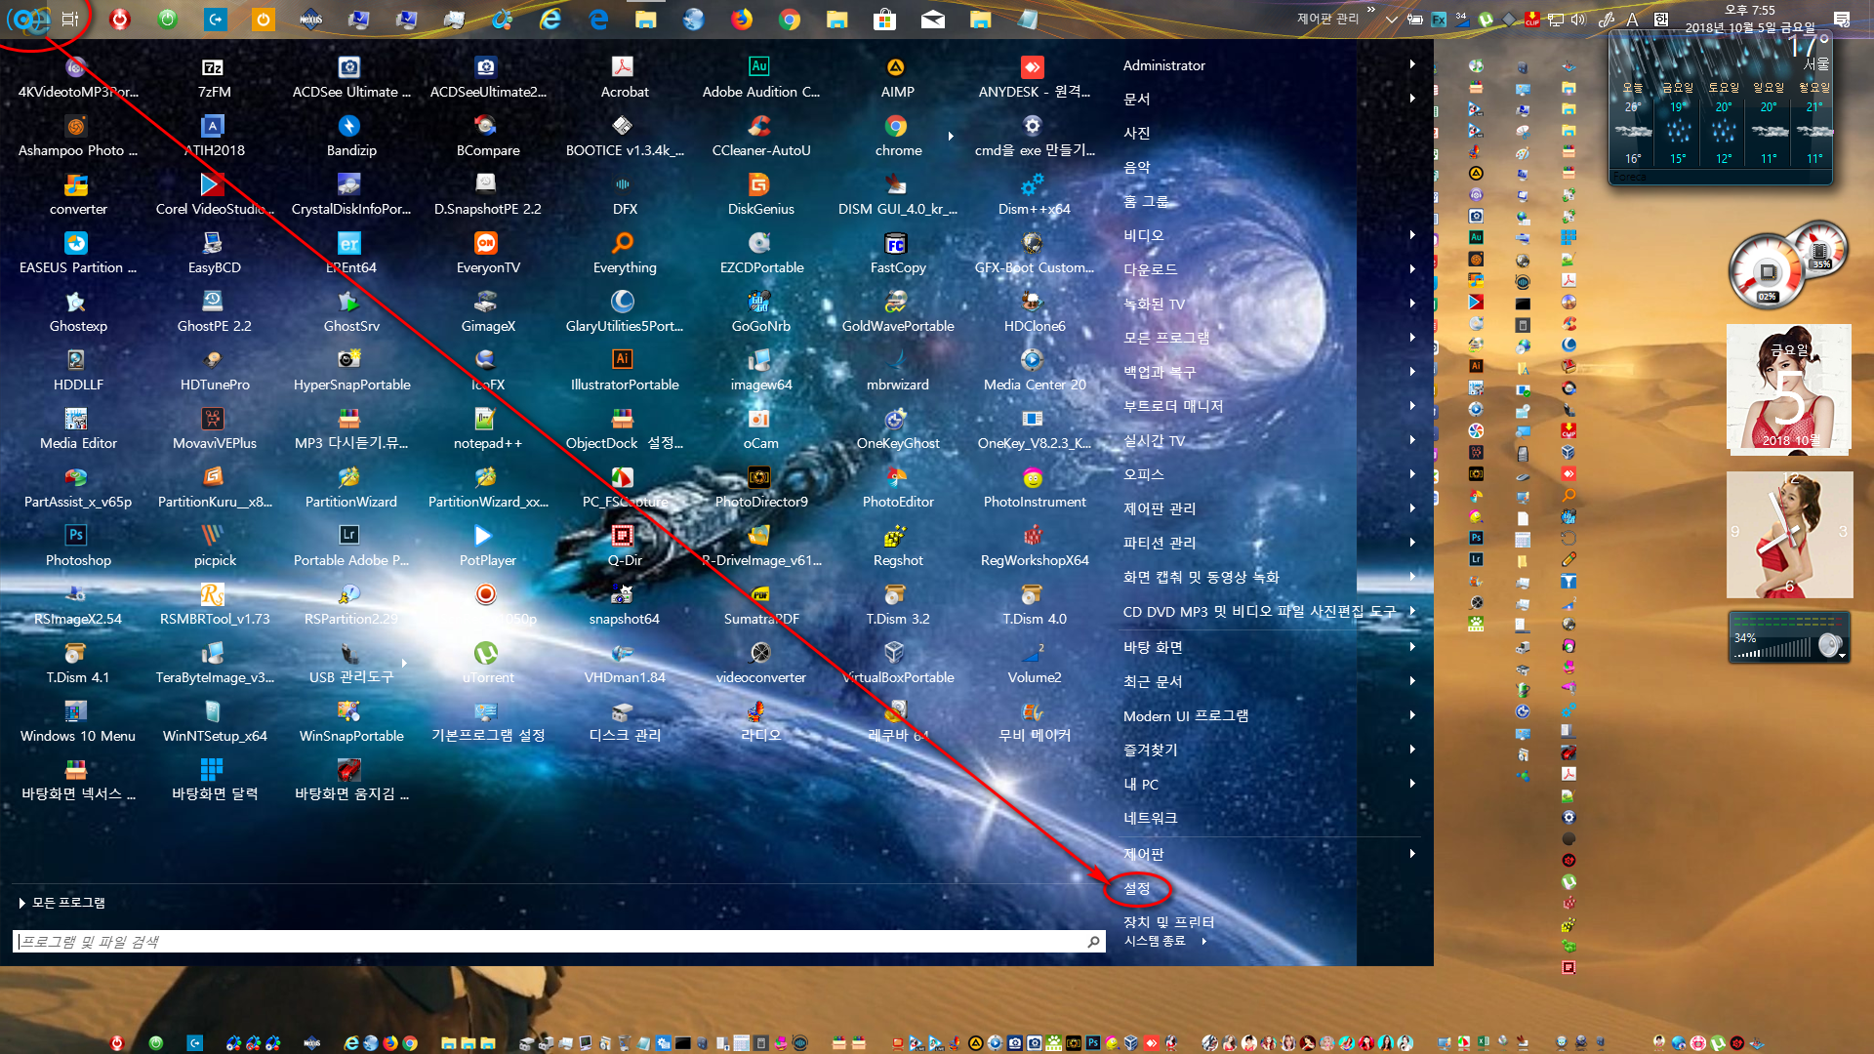Open 바탕화면 달력 shortcut

pyautogui.click(x=214, y=781)
